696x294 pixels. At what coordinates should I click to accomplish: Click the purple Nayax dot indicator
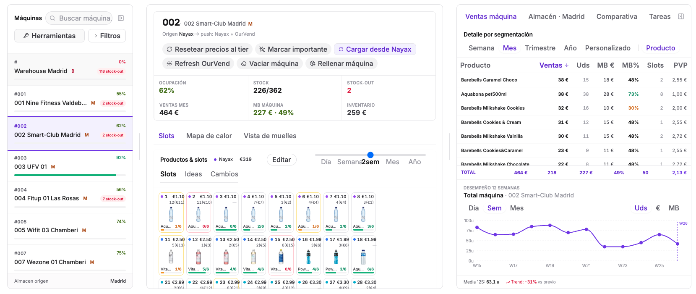tap(215, 160)
